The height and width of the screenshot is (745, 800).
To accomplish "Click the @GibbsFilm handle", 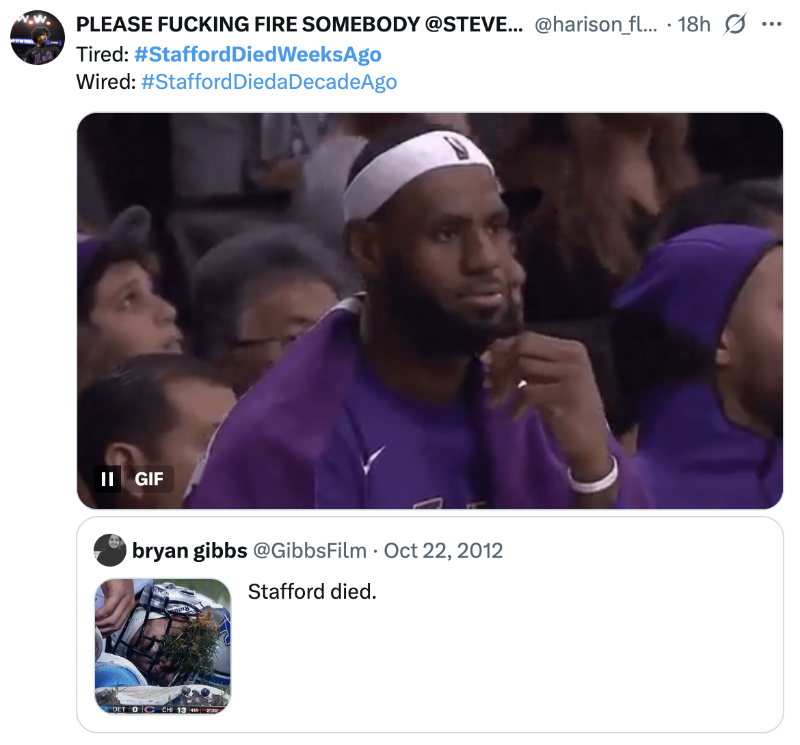I will [x=310, y=550].
